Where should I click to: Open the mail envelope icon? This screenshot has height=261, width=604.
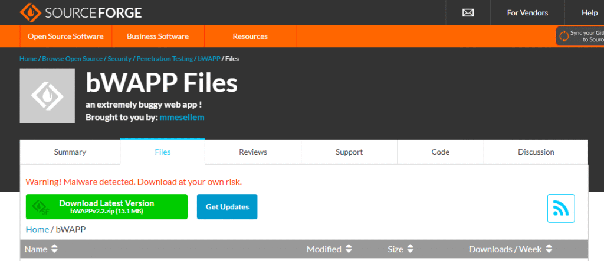tap(468, 12)
